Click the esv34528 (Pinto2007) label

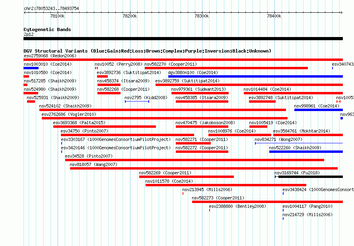[89, 156]
